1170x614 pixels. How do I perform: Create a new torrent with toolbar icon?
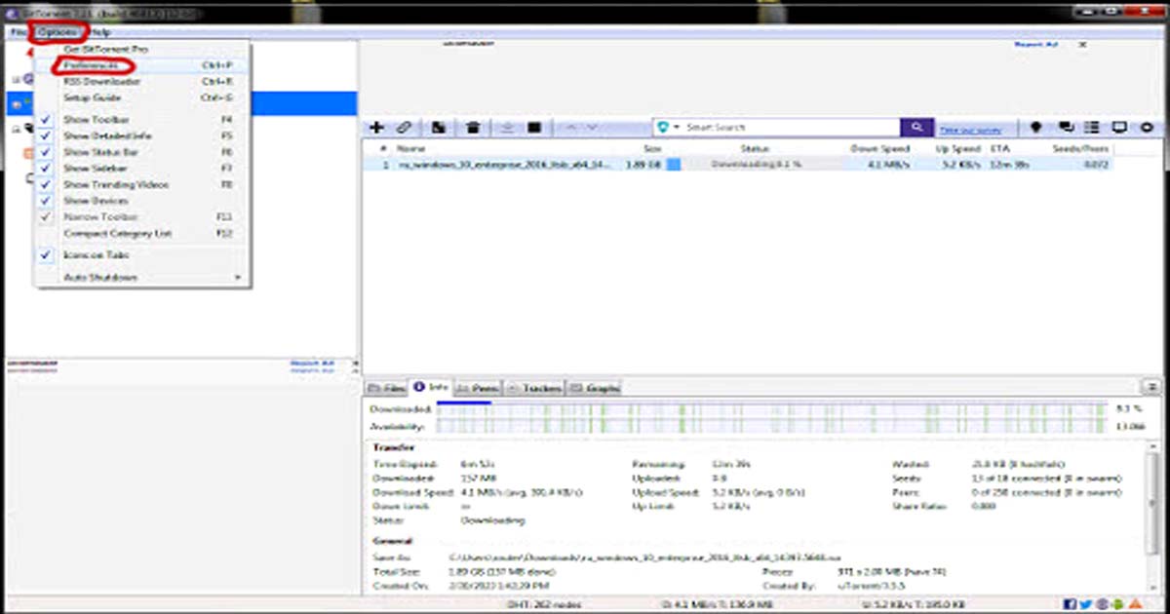pyautogui.click(x=441, y=127)
